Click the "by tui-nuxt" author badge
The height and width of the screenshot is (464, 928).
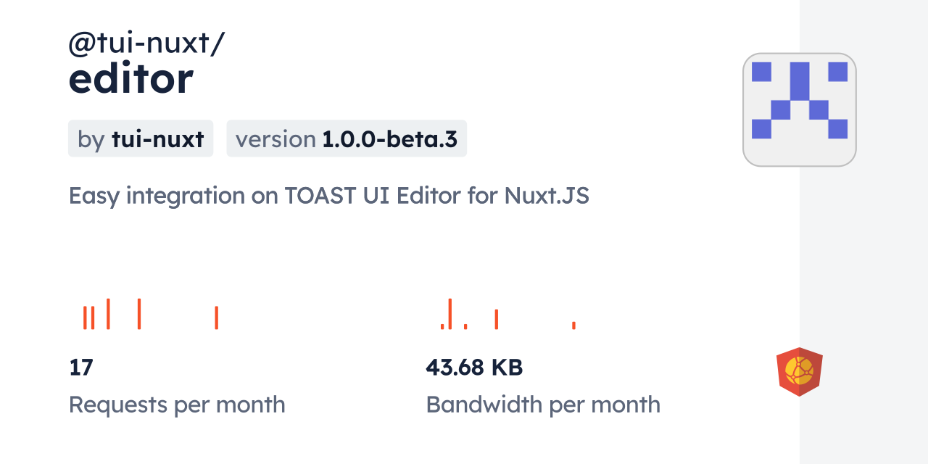(x=141, y=138)
